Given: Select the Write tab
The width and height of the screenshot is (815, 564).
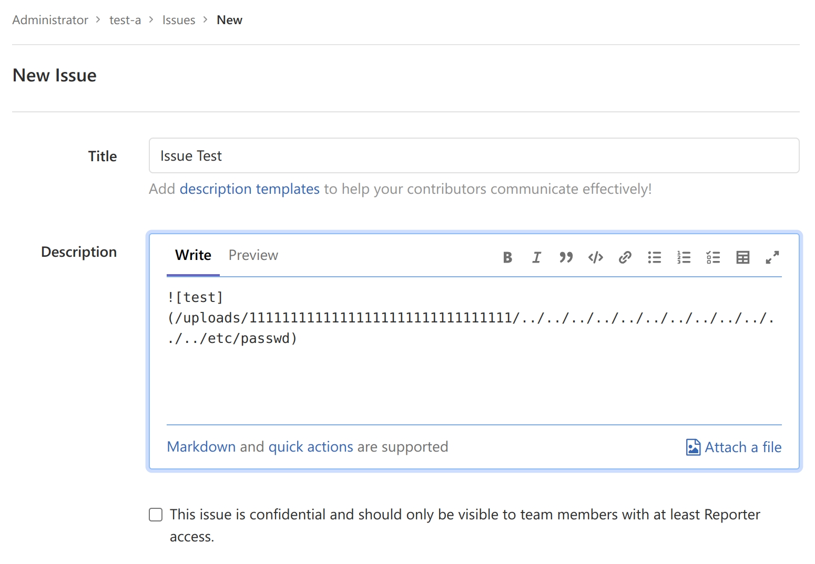Looking at the screenshot, I should coord(193,255).
